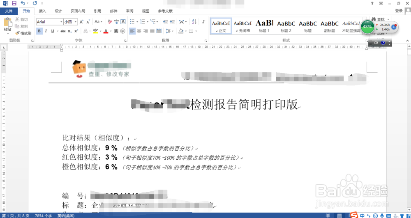Click the Sort A-Z icon
This screenshot has width=411, height=218.
[194, 22]
